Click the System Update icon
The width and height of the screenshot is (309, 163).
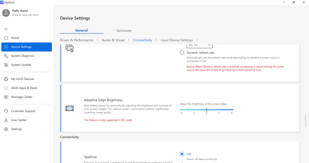(x=6, y=65)
